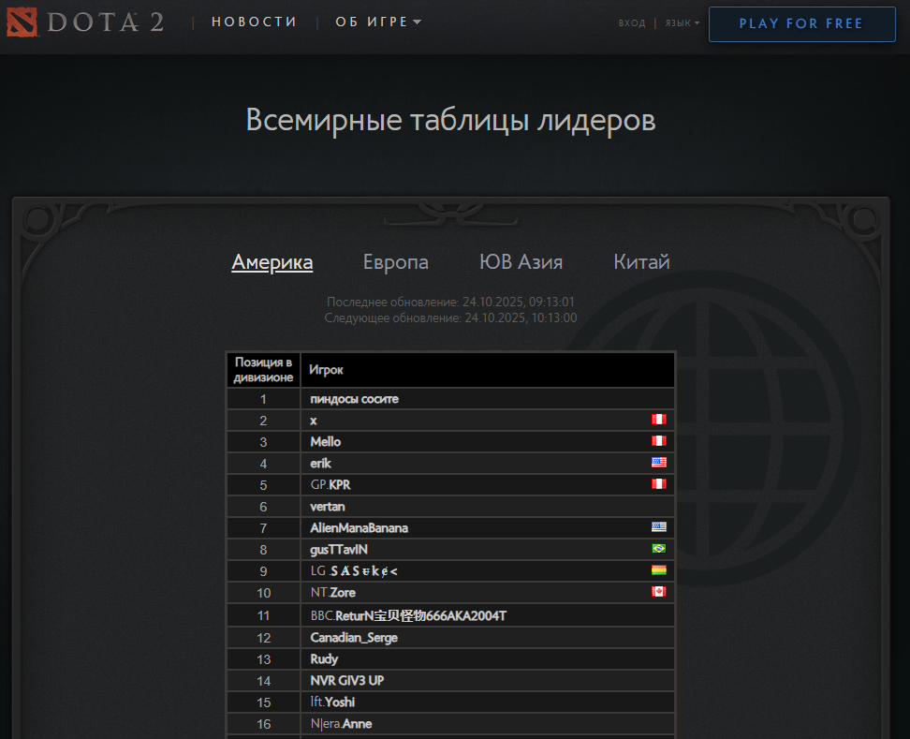Screen dimensions: 910x739
Task: Click the Peru flag in Mello's row
Action: click(658, 441)
